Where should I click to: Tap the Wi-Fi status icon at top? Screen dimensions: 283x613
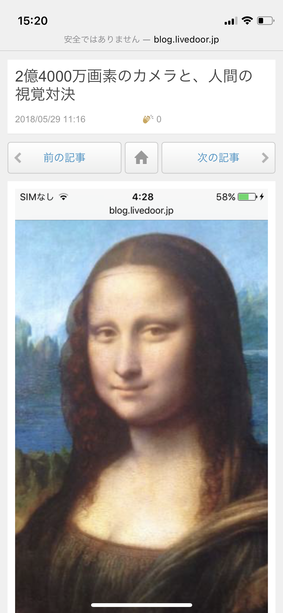point(247,21)
